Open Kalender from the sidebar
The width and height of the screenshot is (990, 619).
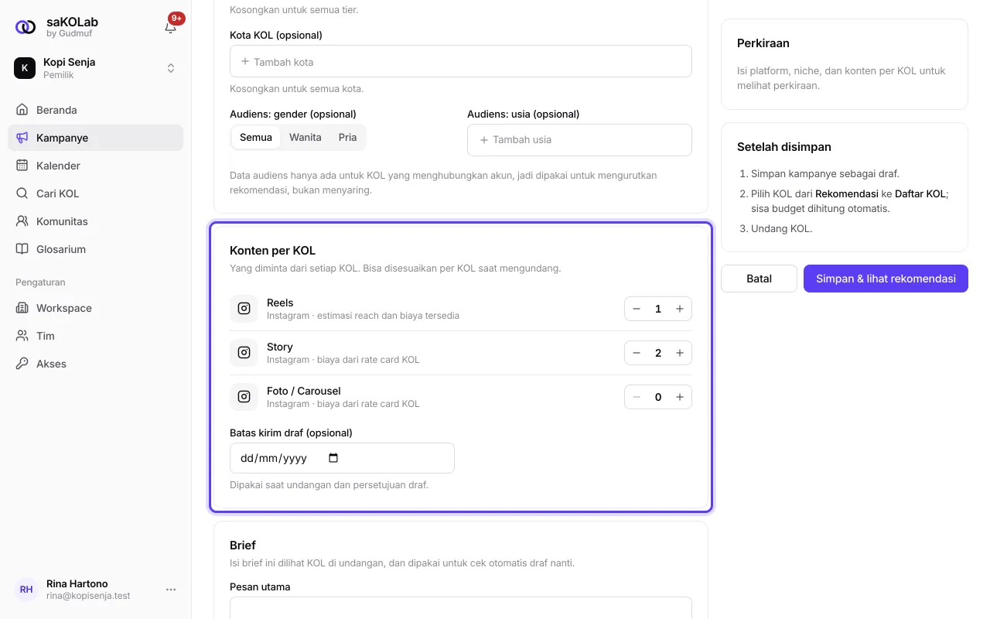(x=95, y=166)
